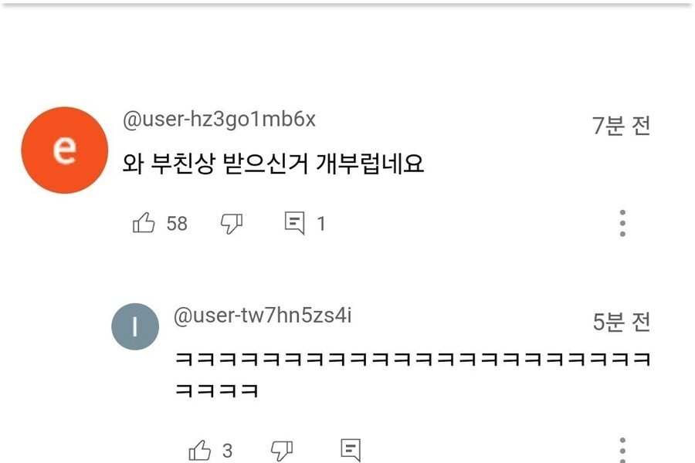Viewport: 695px width, 463px height.
Task: Open the gray 'I' profile avatar
Action: coord(135,326)
